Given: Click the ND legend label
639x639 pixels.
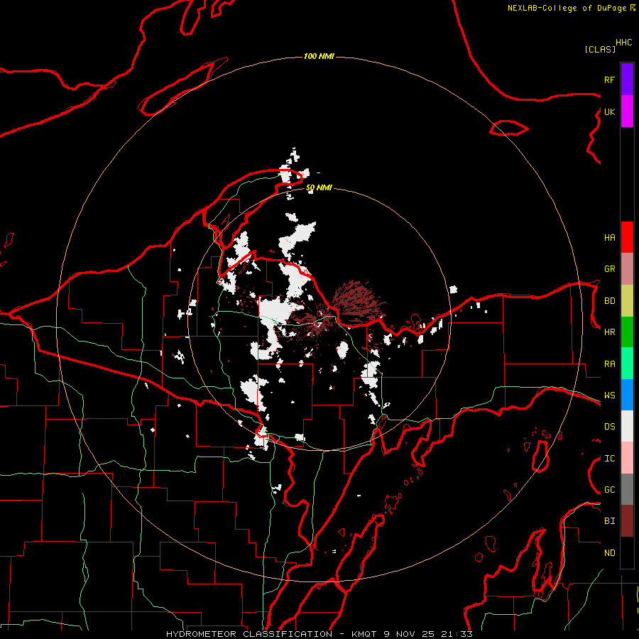Looking at the screenshot, I should coord(609,553).
